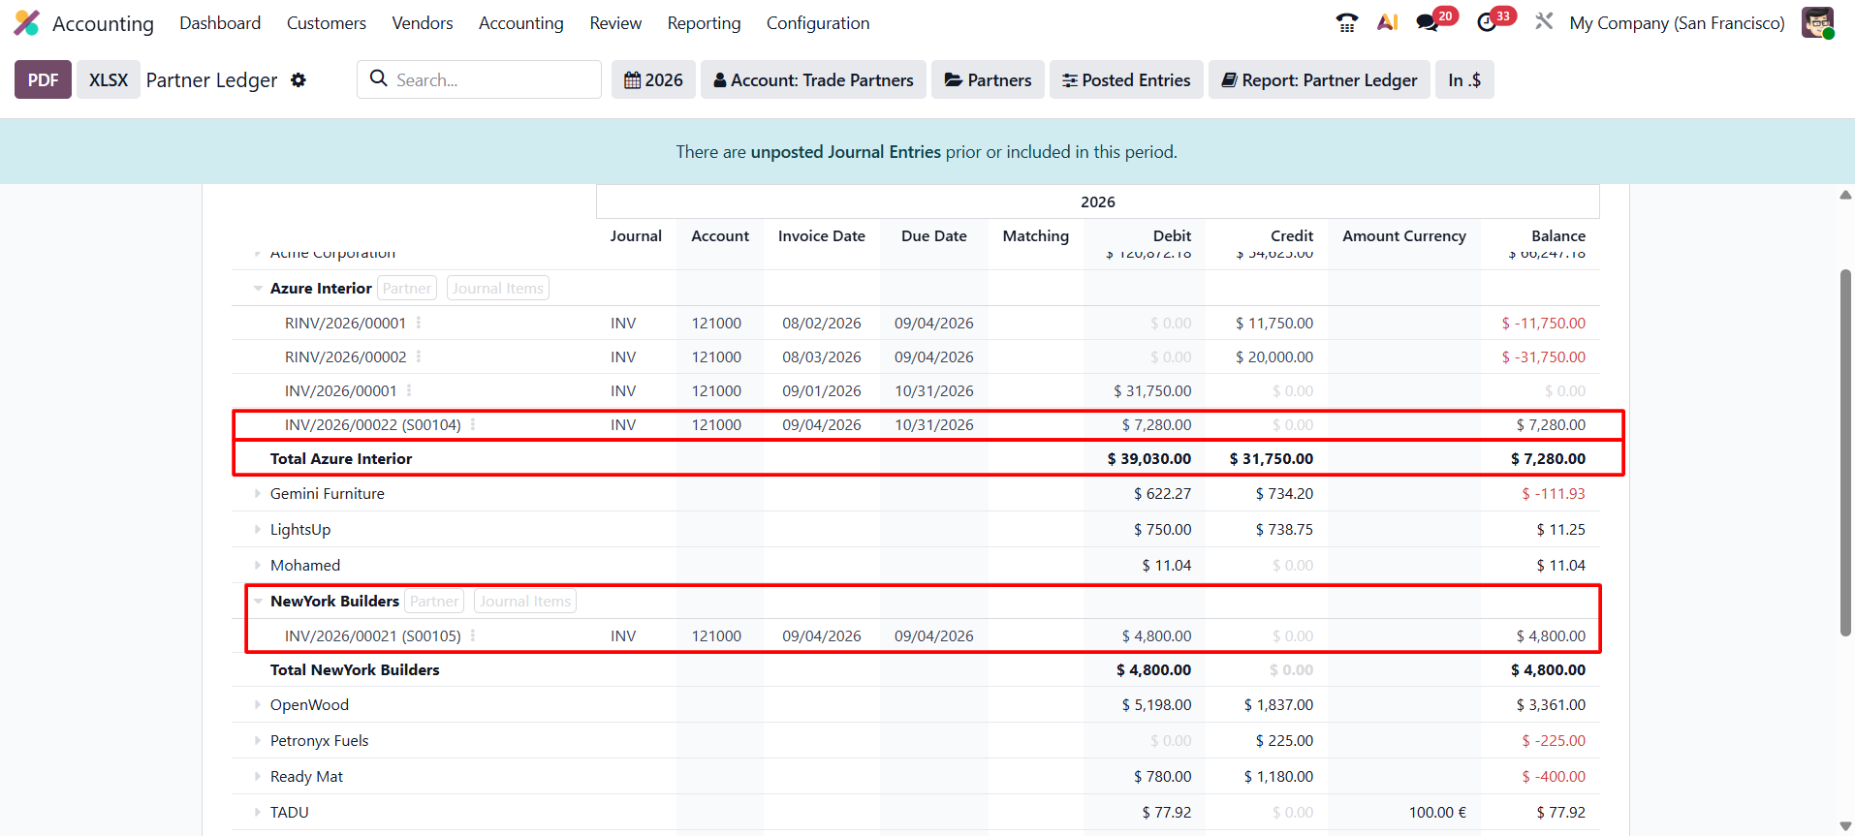The image size is (1855, 836).
Task: Click the Total NewYork Builders row label
Action: 355,669
